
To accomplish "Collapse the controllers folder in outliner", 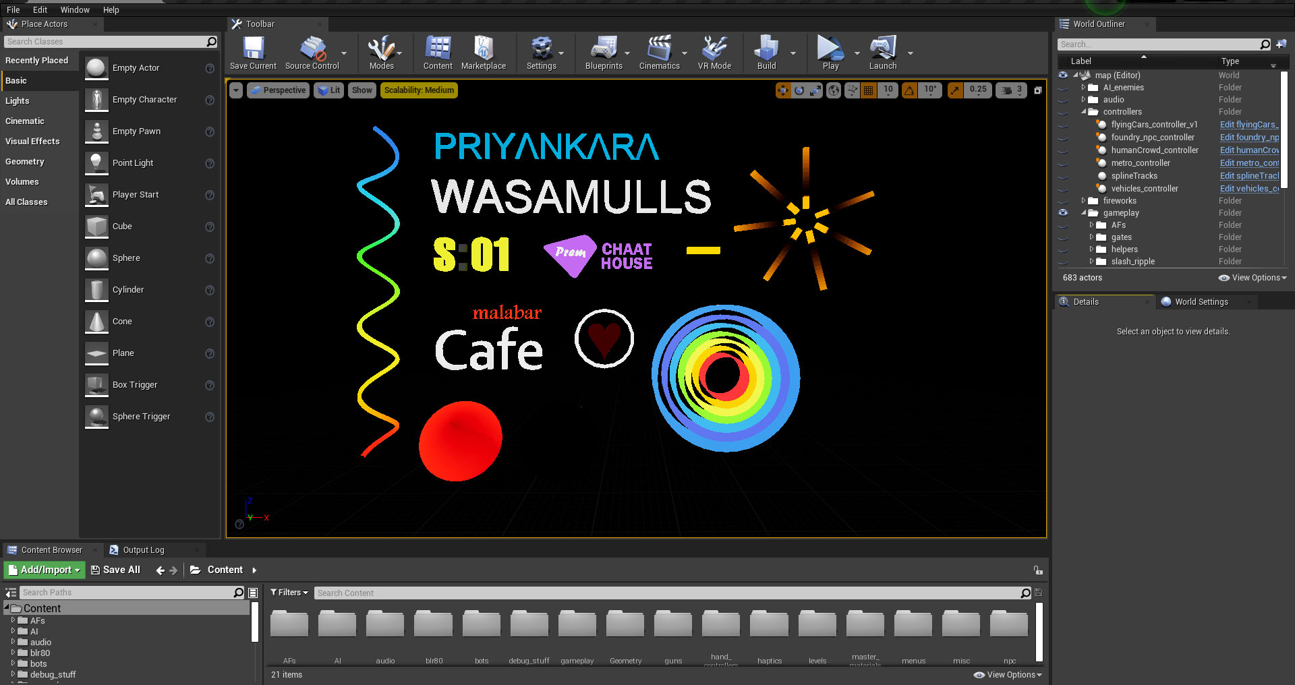I will [x=1084, y=112].
